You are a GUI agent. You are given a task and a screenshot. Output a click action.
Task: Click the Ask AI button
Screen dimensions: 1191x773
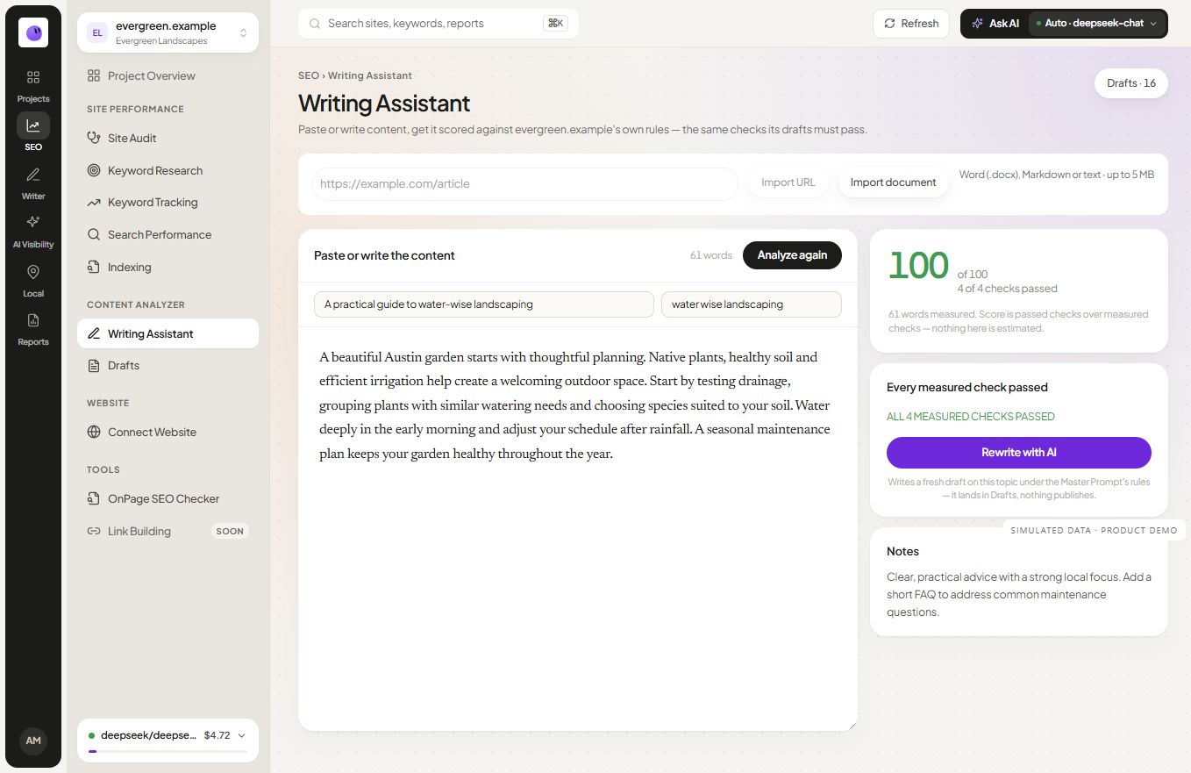pyautogui.click(x=995, y=24)
